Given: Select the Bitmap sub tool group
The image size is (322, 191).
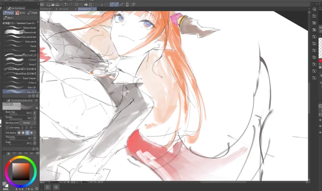Looking at the screenshot, I should pyautogui.click(x=9, y=17).
